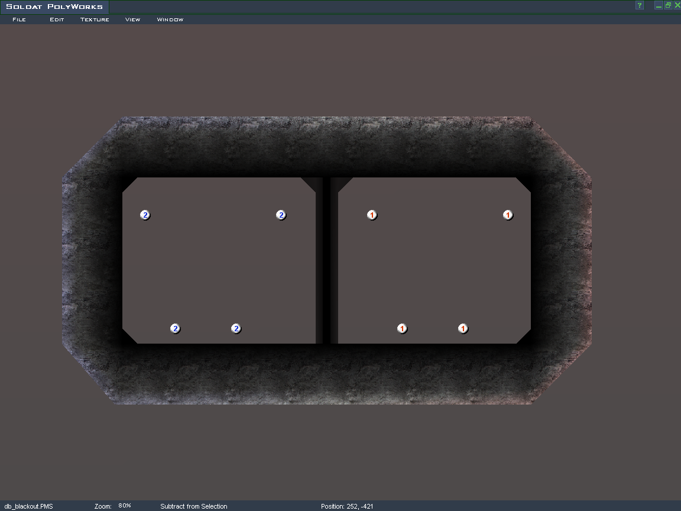Select top-right blue team 2 spawn point

click(281, 215)
